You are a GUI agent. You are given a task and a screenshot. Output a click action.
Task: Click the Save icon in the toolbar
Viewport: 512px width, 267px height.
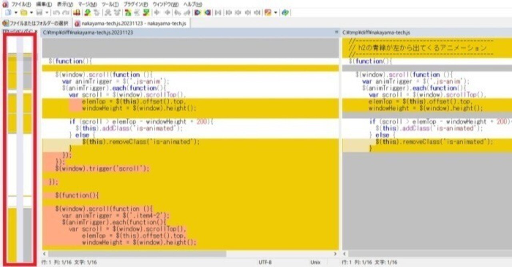click(x=39, y=13)
